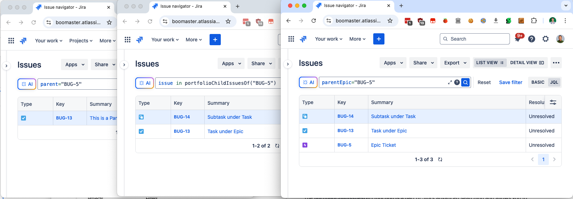The height and width of the screenshot is (199, 573).
Task: Click the Jira logo in right window
Action: [x=303, y=39]
